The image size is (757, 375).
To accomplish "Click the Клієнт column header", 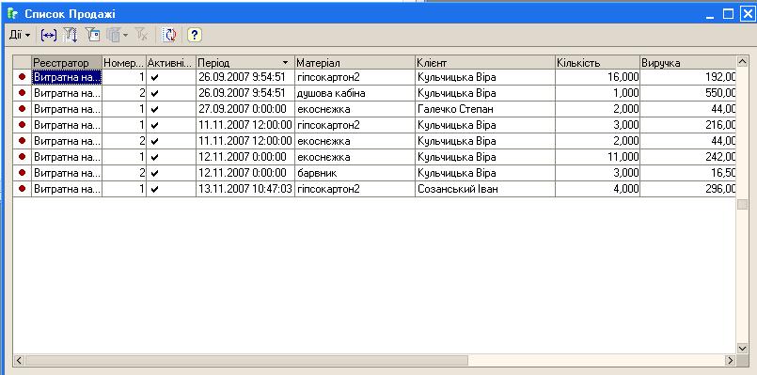I will point(484,63).
